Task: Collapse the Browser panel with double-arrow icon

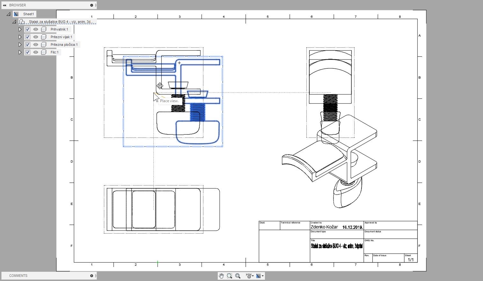Action: pyautogui.click(x=4, y=5)
